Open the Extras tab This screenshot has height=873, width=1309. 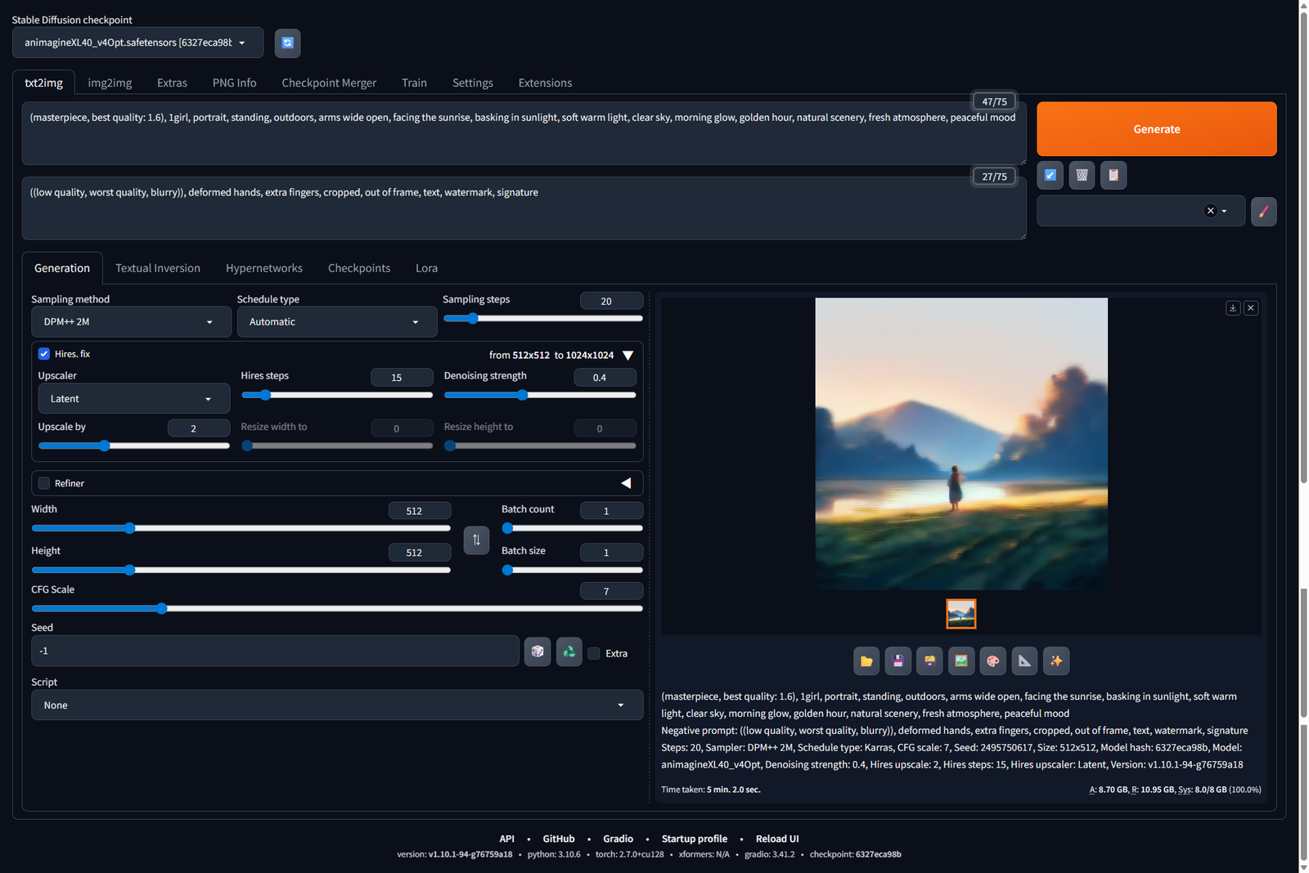pyautogui.click(x=172, y=83)
